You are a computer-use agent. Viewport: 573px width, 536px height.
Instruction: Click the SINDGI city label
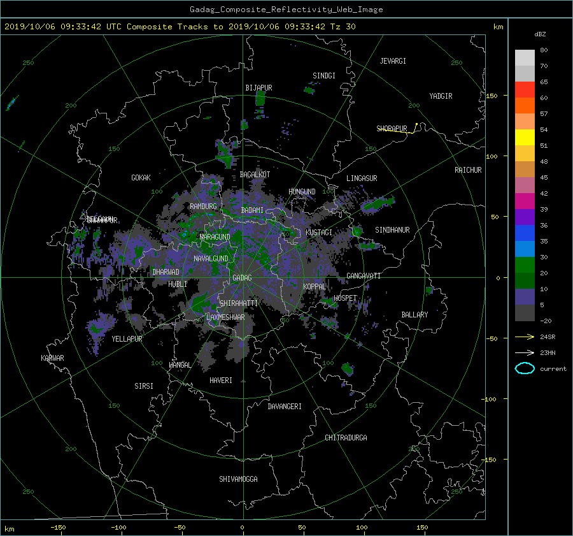pos(324,76)
